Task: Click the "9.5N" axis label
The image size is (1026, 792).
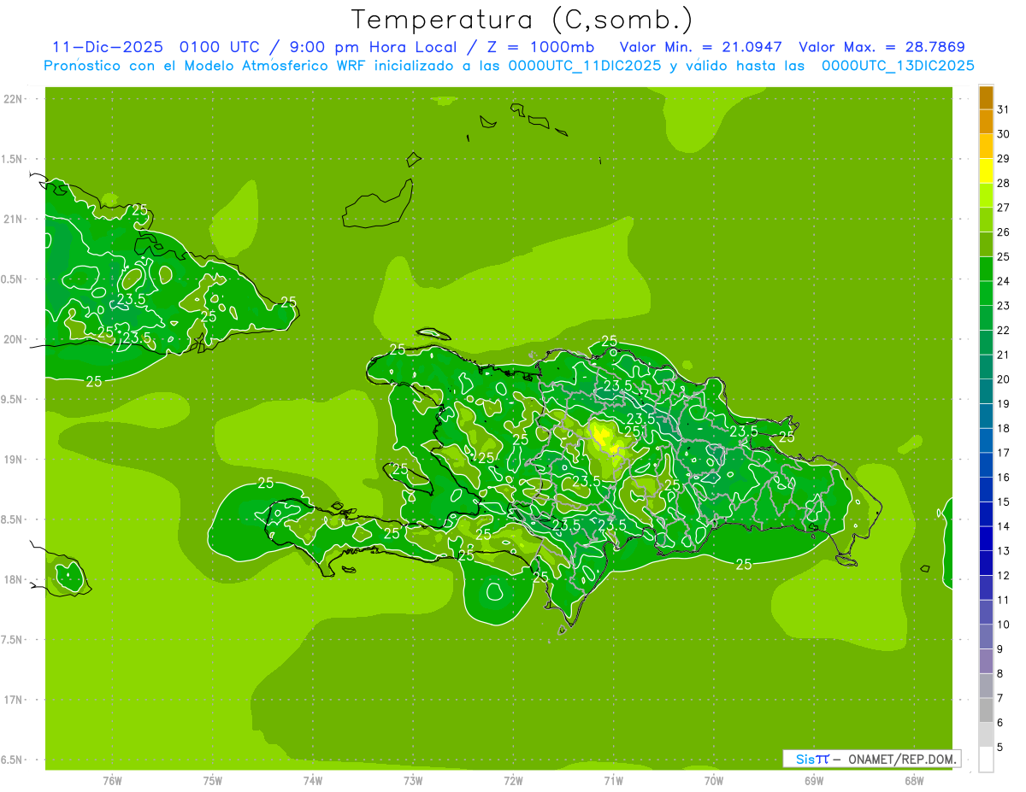Action: [13, 400]
